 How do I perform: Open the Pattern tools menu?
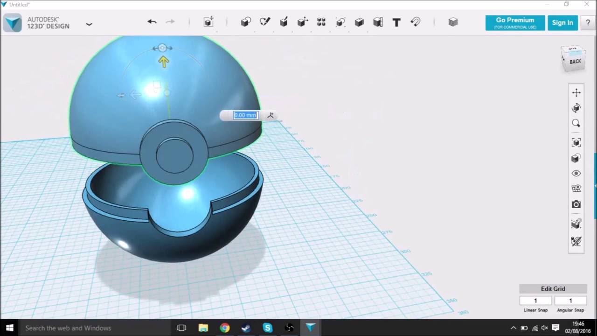pos(321,22)
